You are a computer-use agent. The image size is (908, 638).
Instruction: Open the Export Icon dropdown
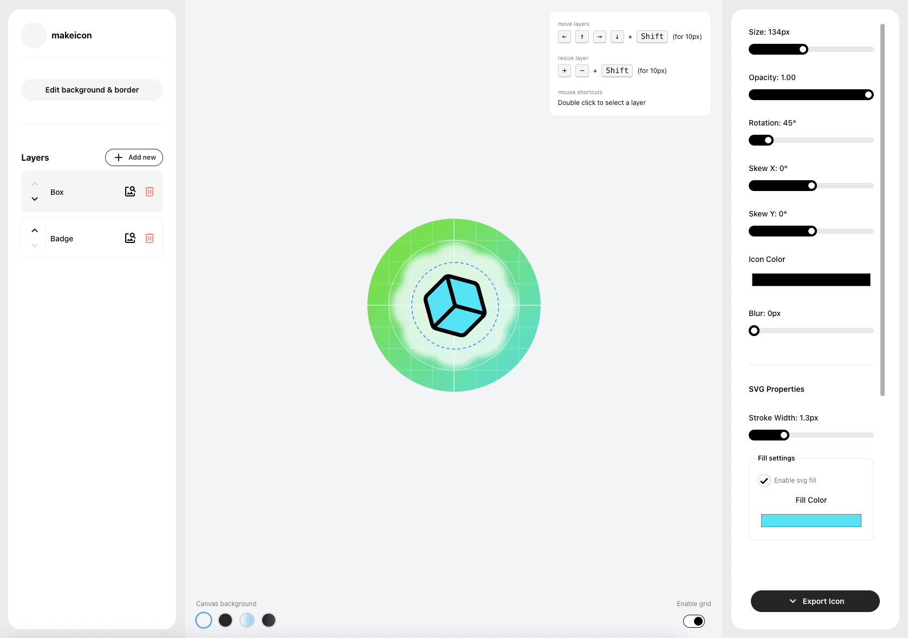tap(815, 601)
